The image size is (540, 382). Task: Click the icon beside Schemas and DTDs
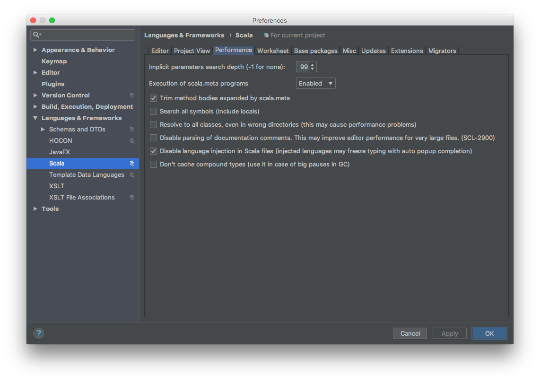(x=132, y=129)
